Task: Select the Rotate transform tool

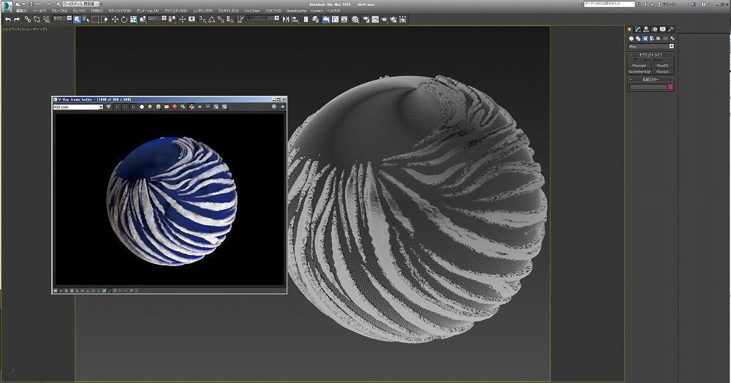Action: tap(124, 19)
